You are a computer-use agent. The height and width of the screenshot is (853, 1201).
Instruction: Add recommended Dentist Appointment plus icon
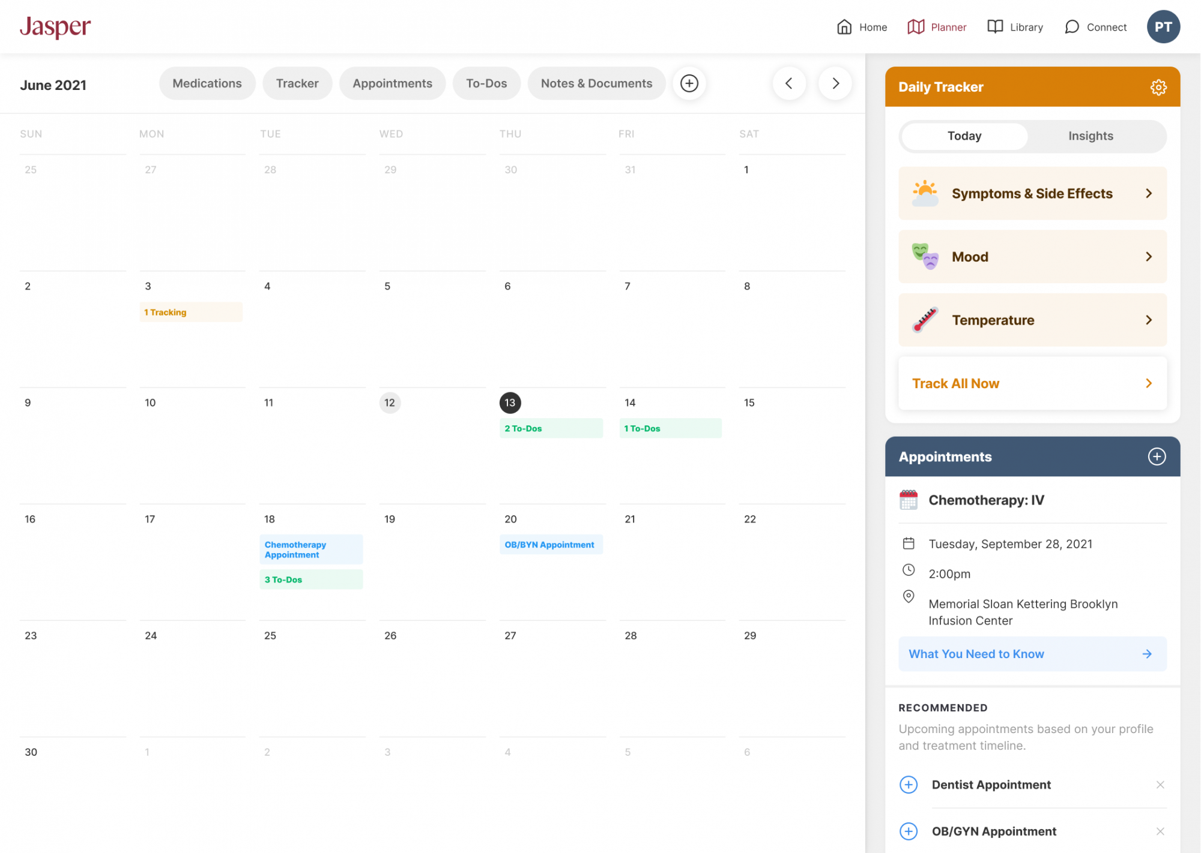tap(909, 785)
